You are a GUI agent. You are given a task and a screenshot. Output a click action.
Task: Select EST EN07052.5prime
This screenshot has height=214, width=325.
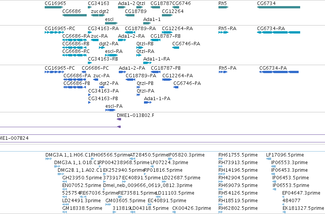tap(65, 189)
